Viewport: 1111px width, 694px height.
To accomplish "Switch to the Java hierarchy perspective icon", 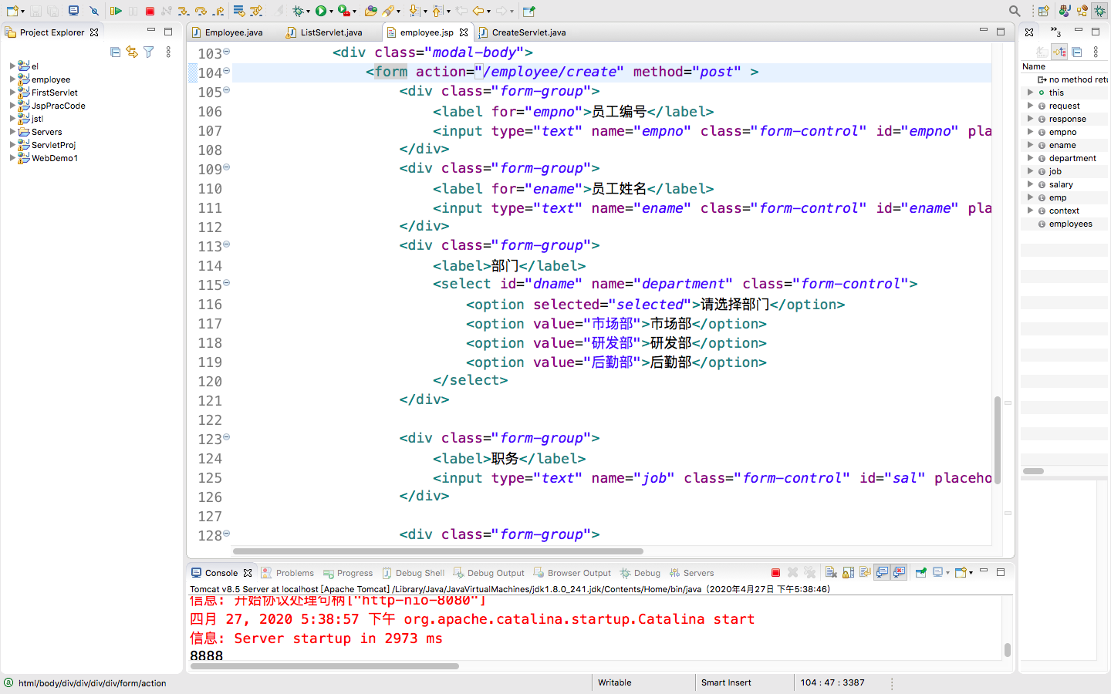I will [1082, 11].
